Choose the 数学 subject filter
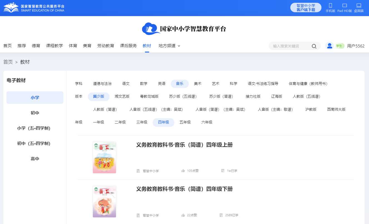The height and width of the screenshot is (224, 369). [x=144, y=84]
